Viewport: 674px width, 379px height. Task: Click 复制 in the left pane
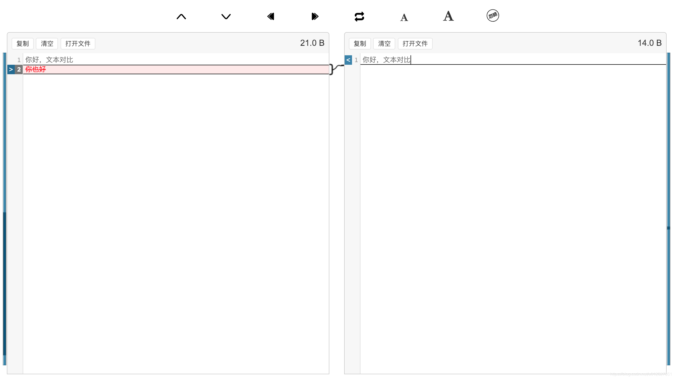point(22,43)
